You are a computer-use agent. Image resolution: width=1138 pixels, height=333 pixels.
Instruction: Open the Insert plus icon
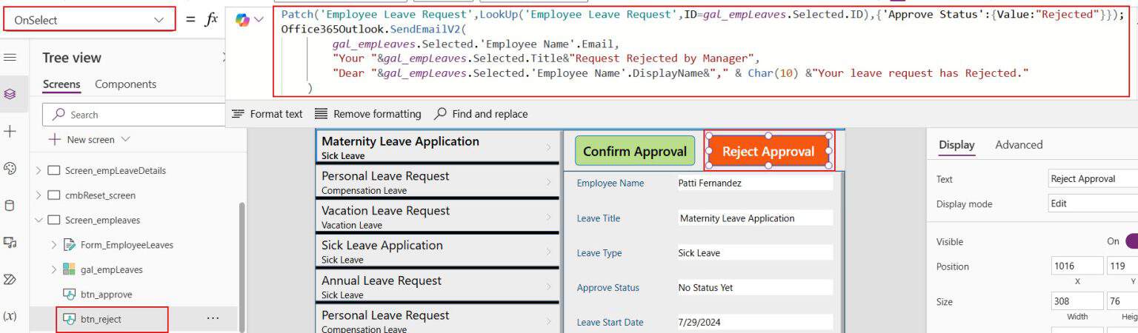click(x=10, y=132)
